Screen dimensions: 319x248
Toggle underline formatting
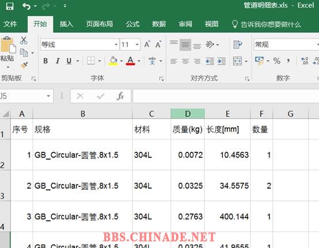tap(69, 61)
